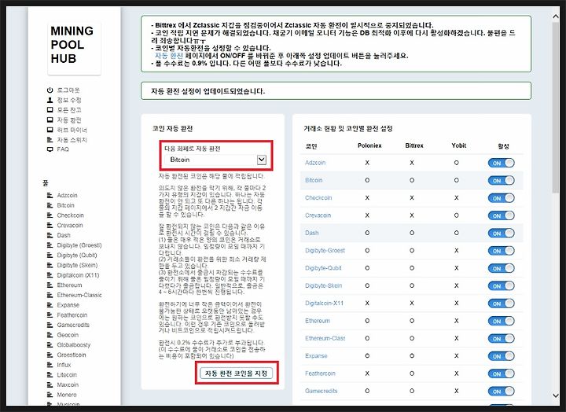Viewport: 566px width, 412px height.
Task: Click the icon beside 자동 환전 menu
Action: [50, 120]
